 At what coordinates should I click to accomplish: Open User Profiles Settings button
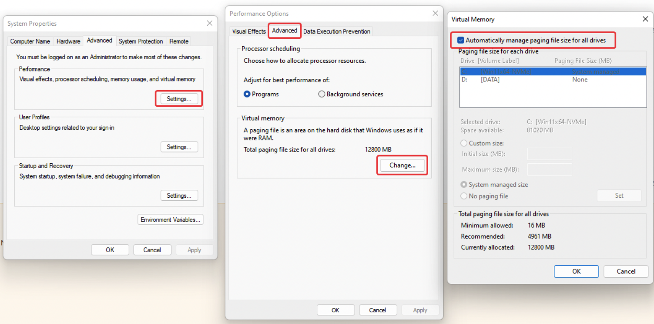tap(179, 147)
